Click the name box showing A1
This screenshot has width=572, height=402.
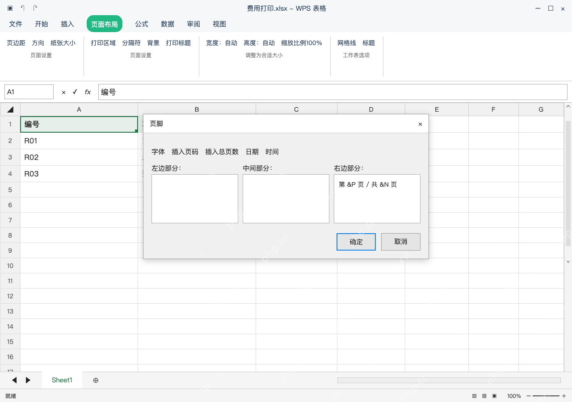click(29, 92)
